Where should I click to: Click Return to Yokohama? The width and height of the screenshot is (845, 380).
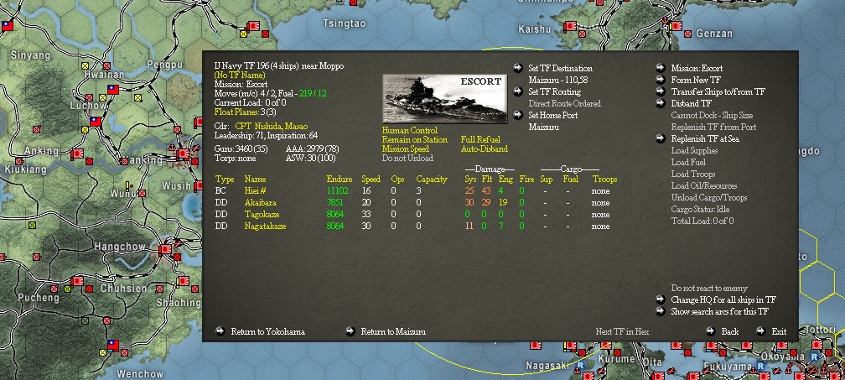click(268, 331)
